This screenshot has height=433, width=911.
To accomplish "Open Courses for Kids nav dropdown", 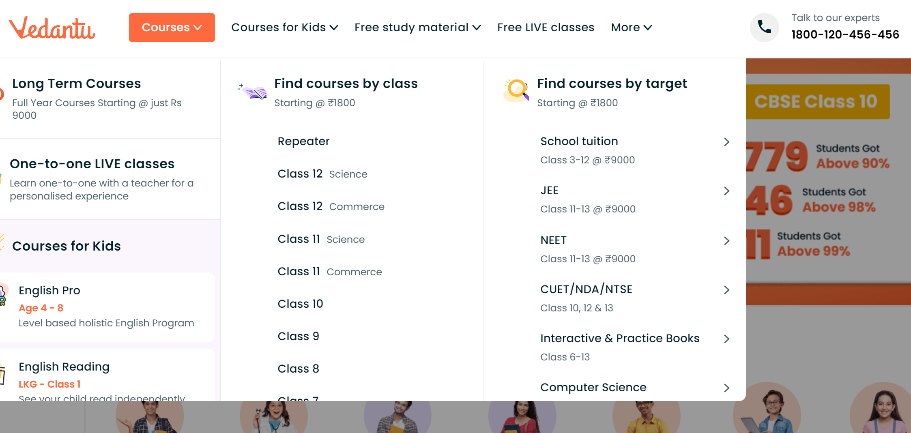I will tap(284, 28).
